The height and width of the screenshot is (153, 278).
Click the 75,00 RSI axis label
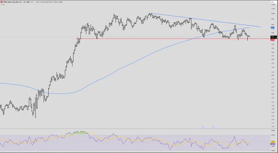pyautogui.click(x=273, y=135)
